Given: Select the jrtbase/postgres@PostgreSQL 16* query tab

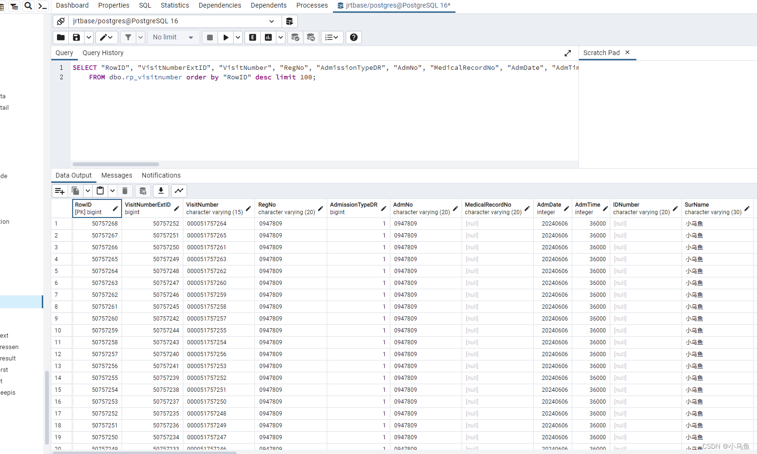Looking at the screenshot, I should pyautogui.click(x=394, y=6).
